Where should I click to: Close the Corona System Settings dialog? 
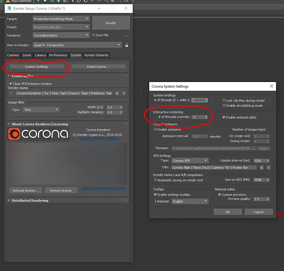coord(272,86)
